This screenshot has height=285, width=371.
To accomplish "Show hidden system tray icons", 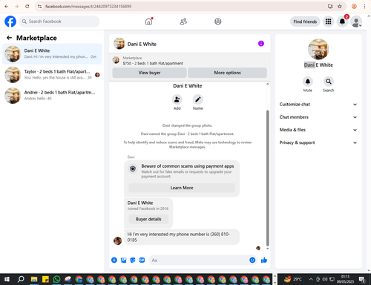I will (311, 279).
